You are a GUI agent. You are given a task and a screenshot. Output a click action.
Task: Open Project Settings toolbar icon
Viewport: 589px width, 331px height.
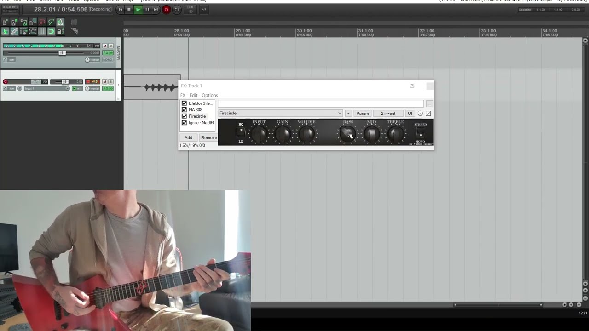[x=33, y=22]
